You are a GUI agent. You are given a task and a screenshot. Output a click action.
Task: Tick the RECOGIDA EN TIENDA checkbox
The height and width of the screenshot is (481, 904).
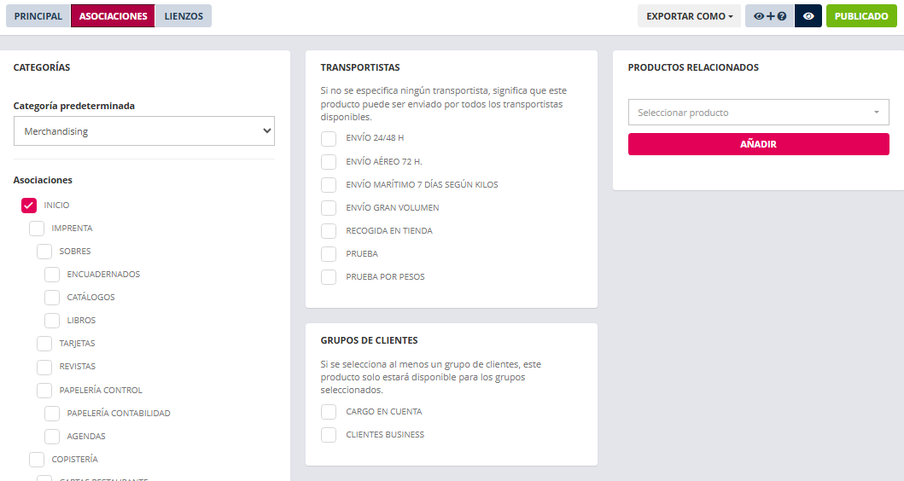point(329,231)
